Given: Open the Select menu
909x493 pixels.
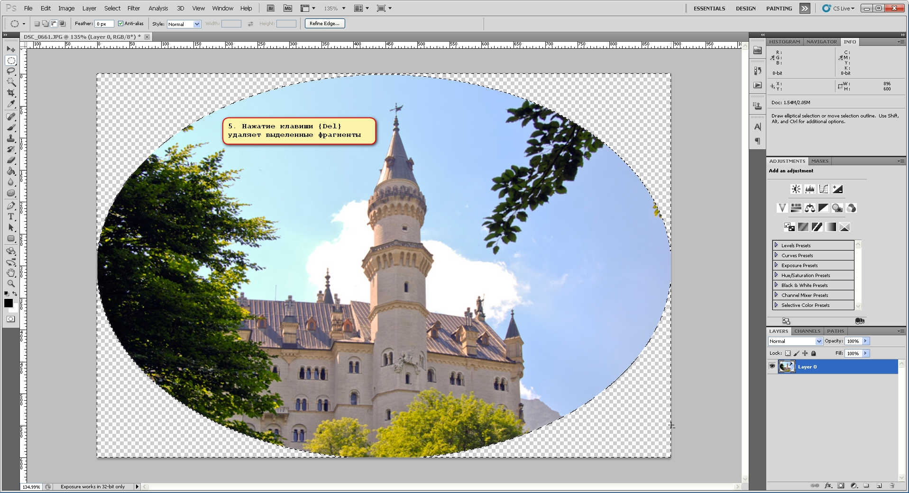Looking at the screenshot, I should (x=112, y=8).
